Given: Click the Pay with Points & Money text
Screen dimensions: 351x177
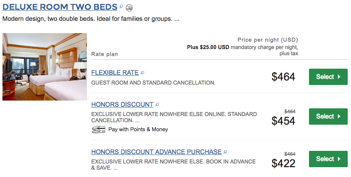Looking at the screenshot, I should [x=138, y=130].
